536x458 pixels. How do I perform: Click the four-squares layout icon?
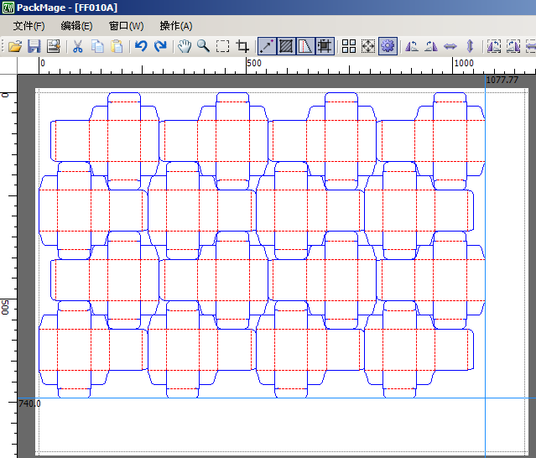pos(349,46)
